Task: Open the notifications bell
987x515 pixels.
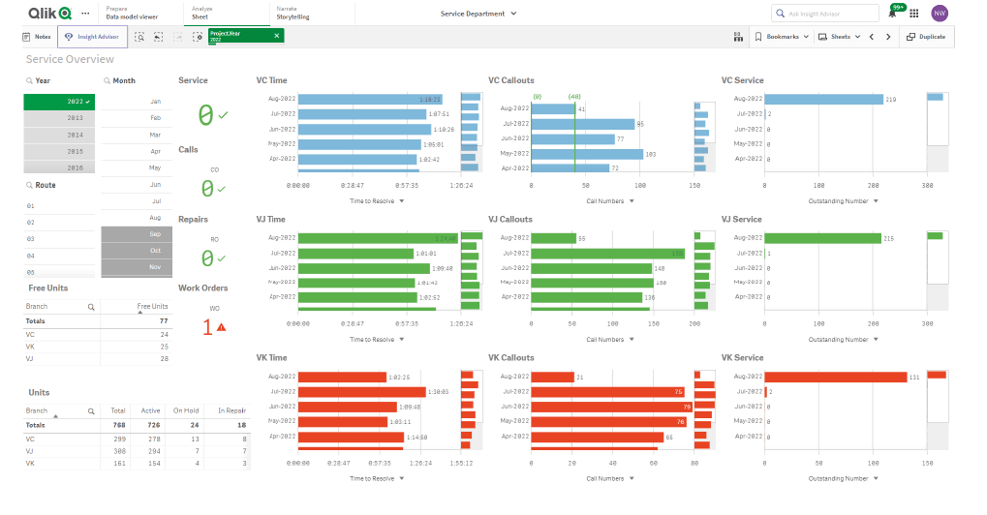Action: tap(892, 14)
